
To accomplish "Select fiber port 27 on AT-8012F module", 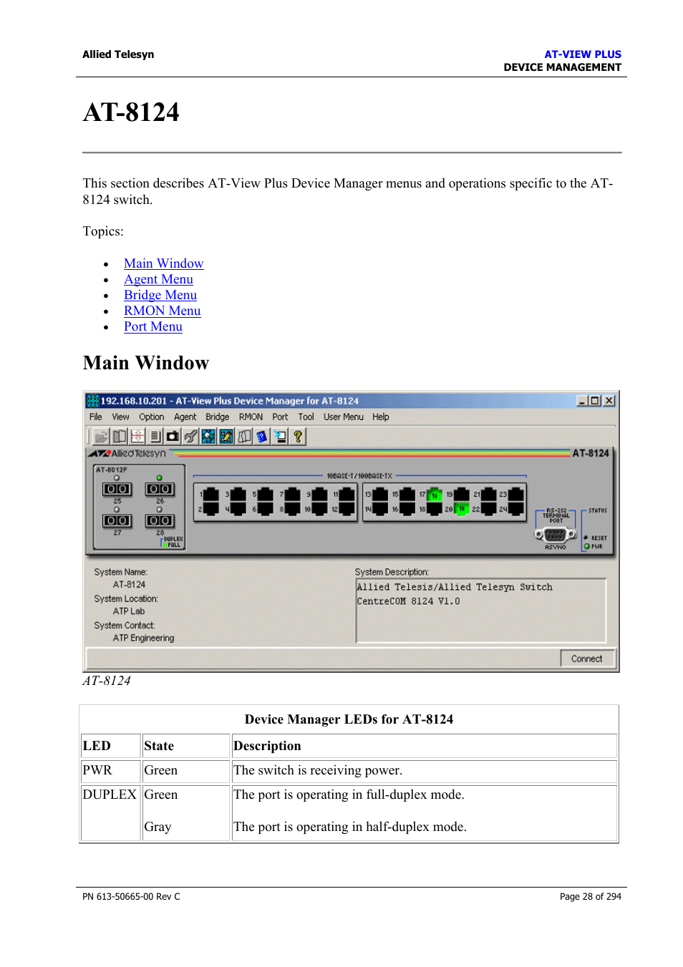I will point(117,520).
